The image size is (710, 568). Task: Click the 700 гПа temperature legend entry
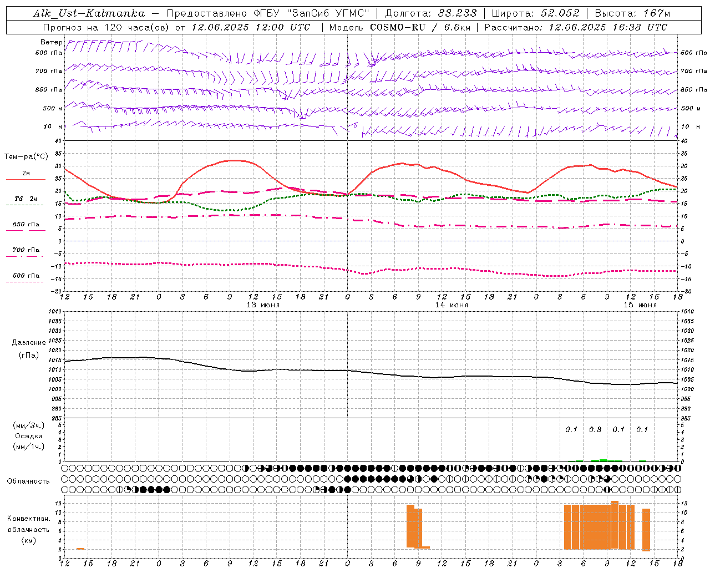pos(26,250)
